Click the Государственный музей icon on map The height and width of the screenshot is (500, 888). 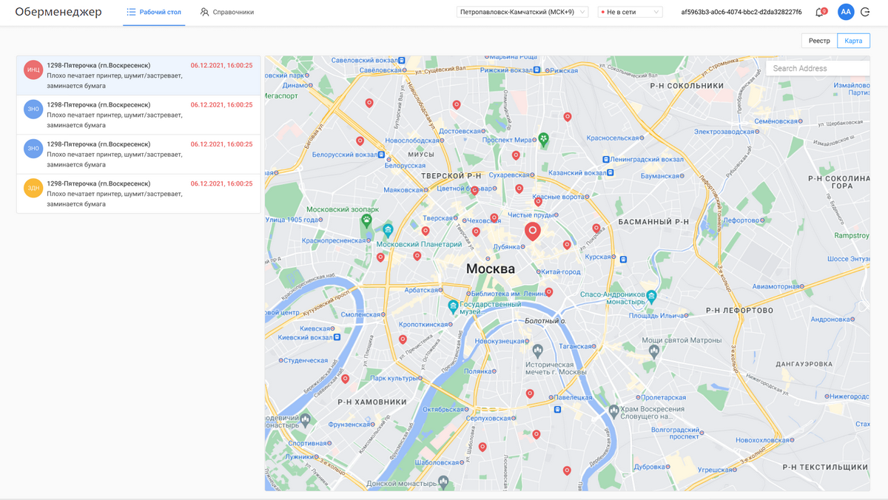pyautogui.click(x=453, y=305)
